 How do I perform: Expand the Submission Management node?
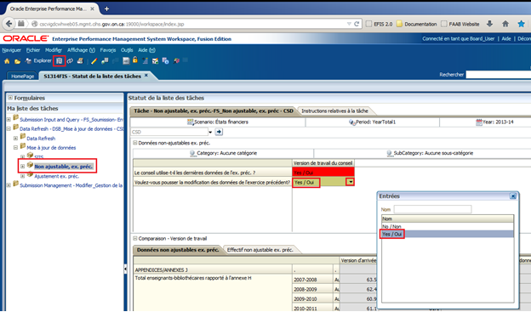9,185
